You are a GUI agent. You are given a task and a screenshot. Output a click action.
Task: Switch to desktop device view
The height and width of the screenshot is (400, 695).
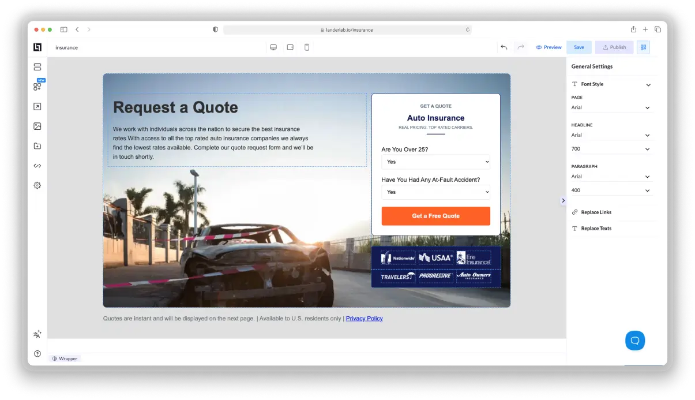pos(273,47)
